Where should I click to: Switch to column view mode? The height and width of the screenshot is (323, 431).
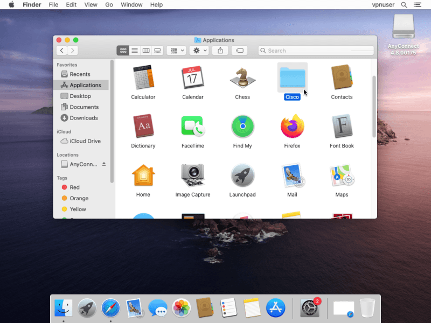click(146, 51)
